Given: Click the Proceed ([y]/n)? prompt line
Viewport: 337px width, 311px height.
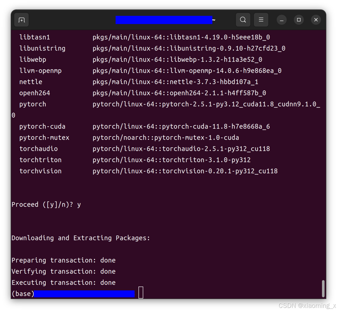Looking at the screenshot, I should point(46,204).
